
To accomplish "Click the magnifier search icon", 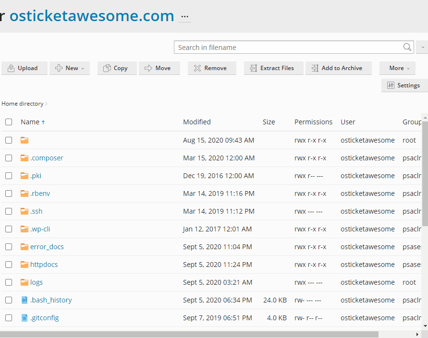I will 407,47.
